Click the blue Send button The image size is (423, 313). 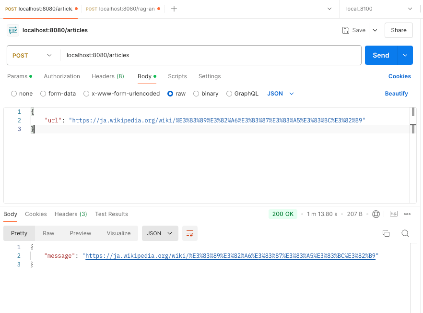[x=381, y=55]
